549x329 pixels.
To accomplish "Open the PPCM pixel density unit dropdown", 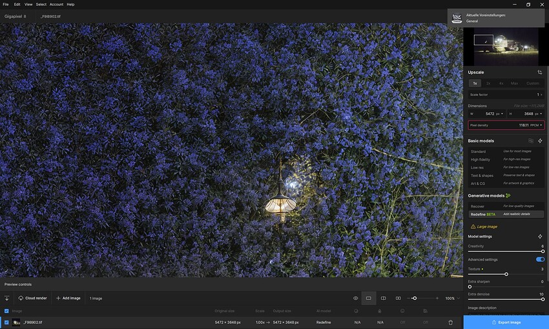I will point(536,125).
